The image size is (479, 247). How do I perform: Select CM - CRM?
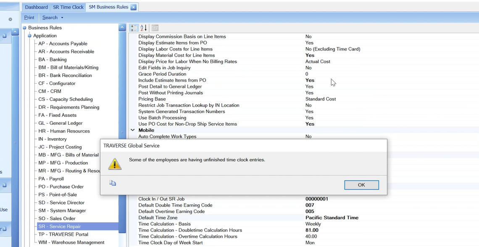coord(50,91)
